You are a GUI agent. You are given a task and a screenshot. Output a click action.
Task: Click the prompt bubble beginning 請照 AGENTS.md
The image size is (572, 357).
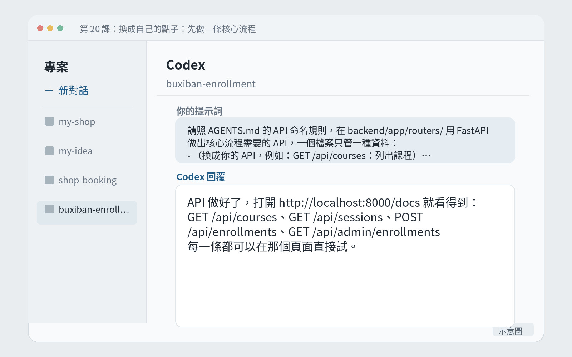pyautogui.click(x=345, y=140)
